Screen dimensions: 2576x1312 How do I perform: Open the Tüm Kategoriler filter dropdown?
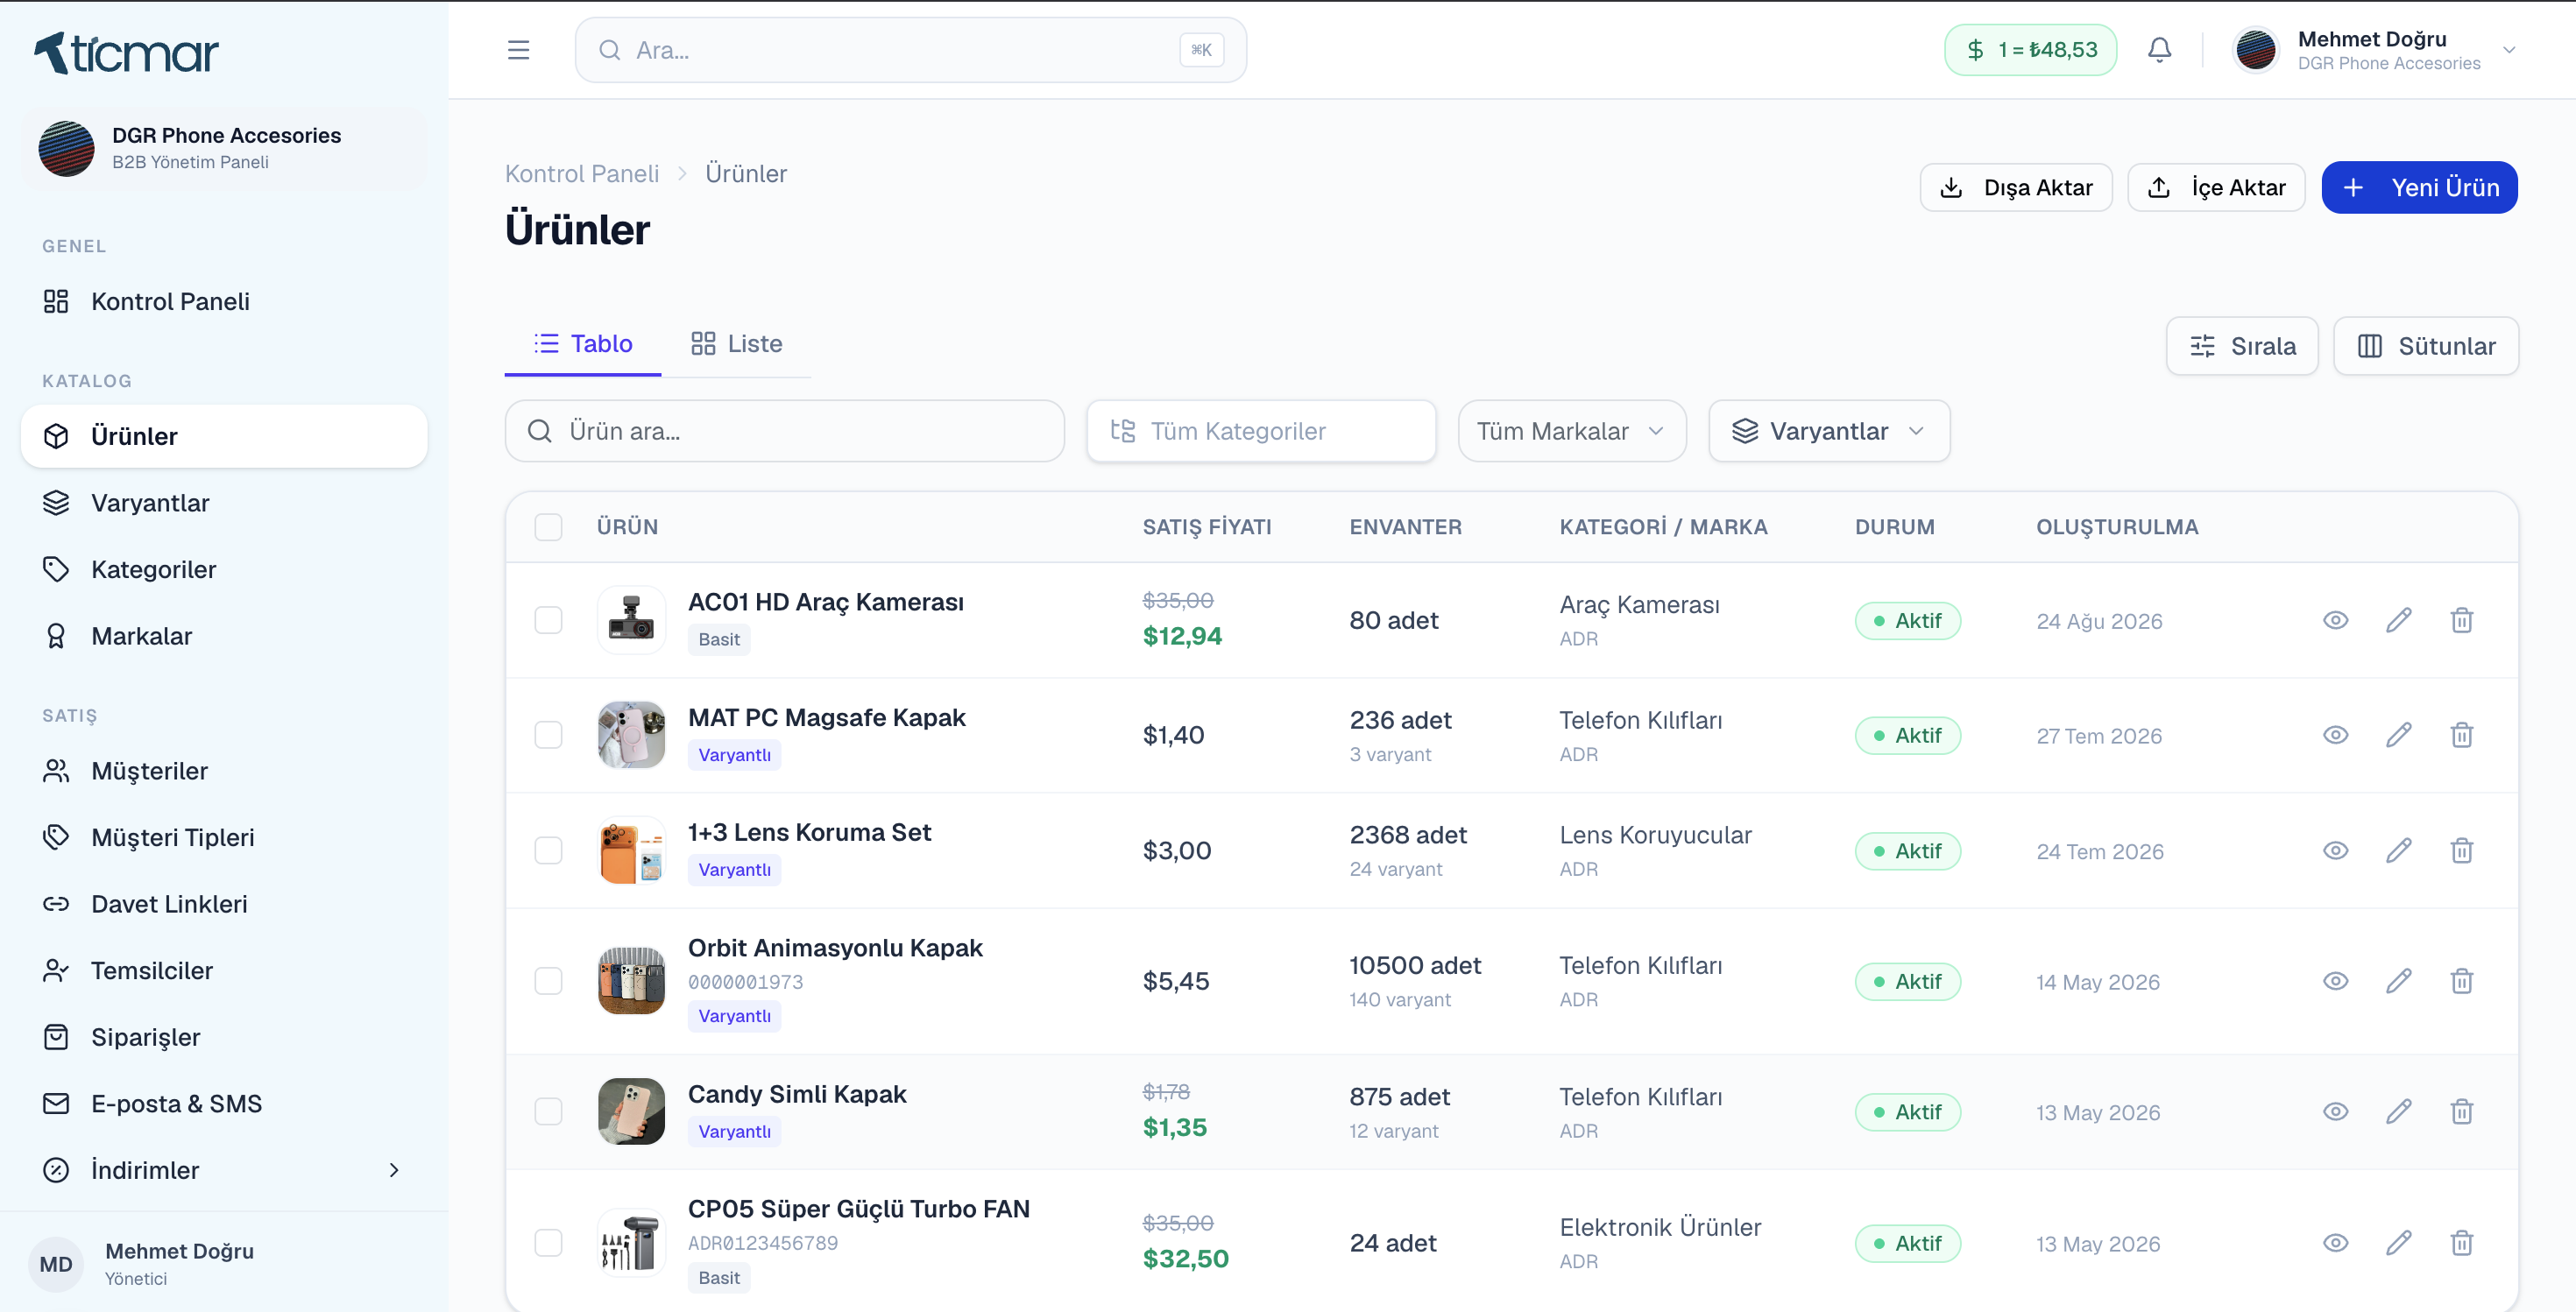coord(1261,431)
